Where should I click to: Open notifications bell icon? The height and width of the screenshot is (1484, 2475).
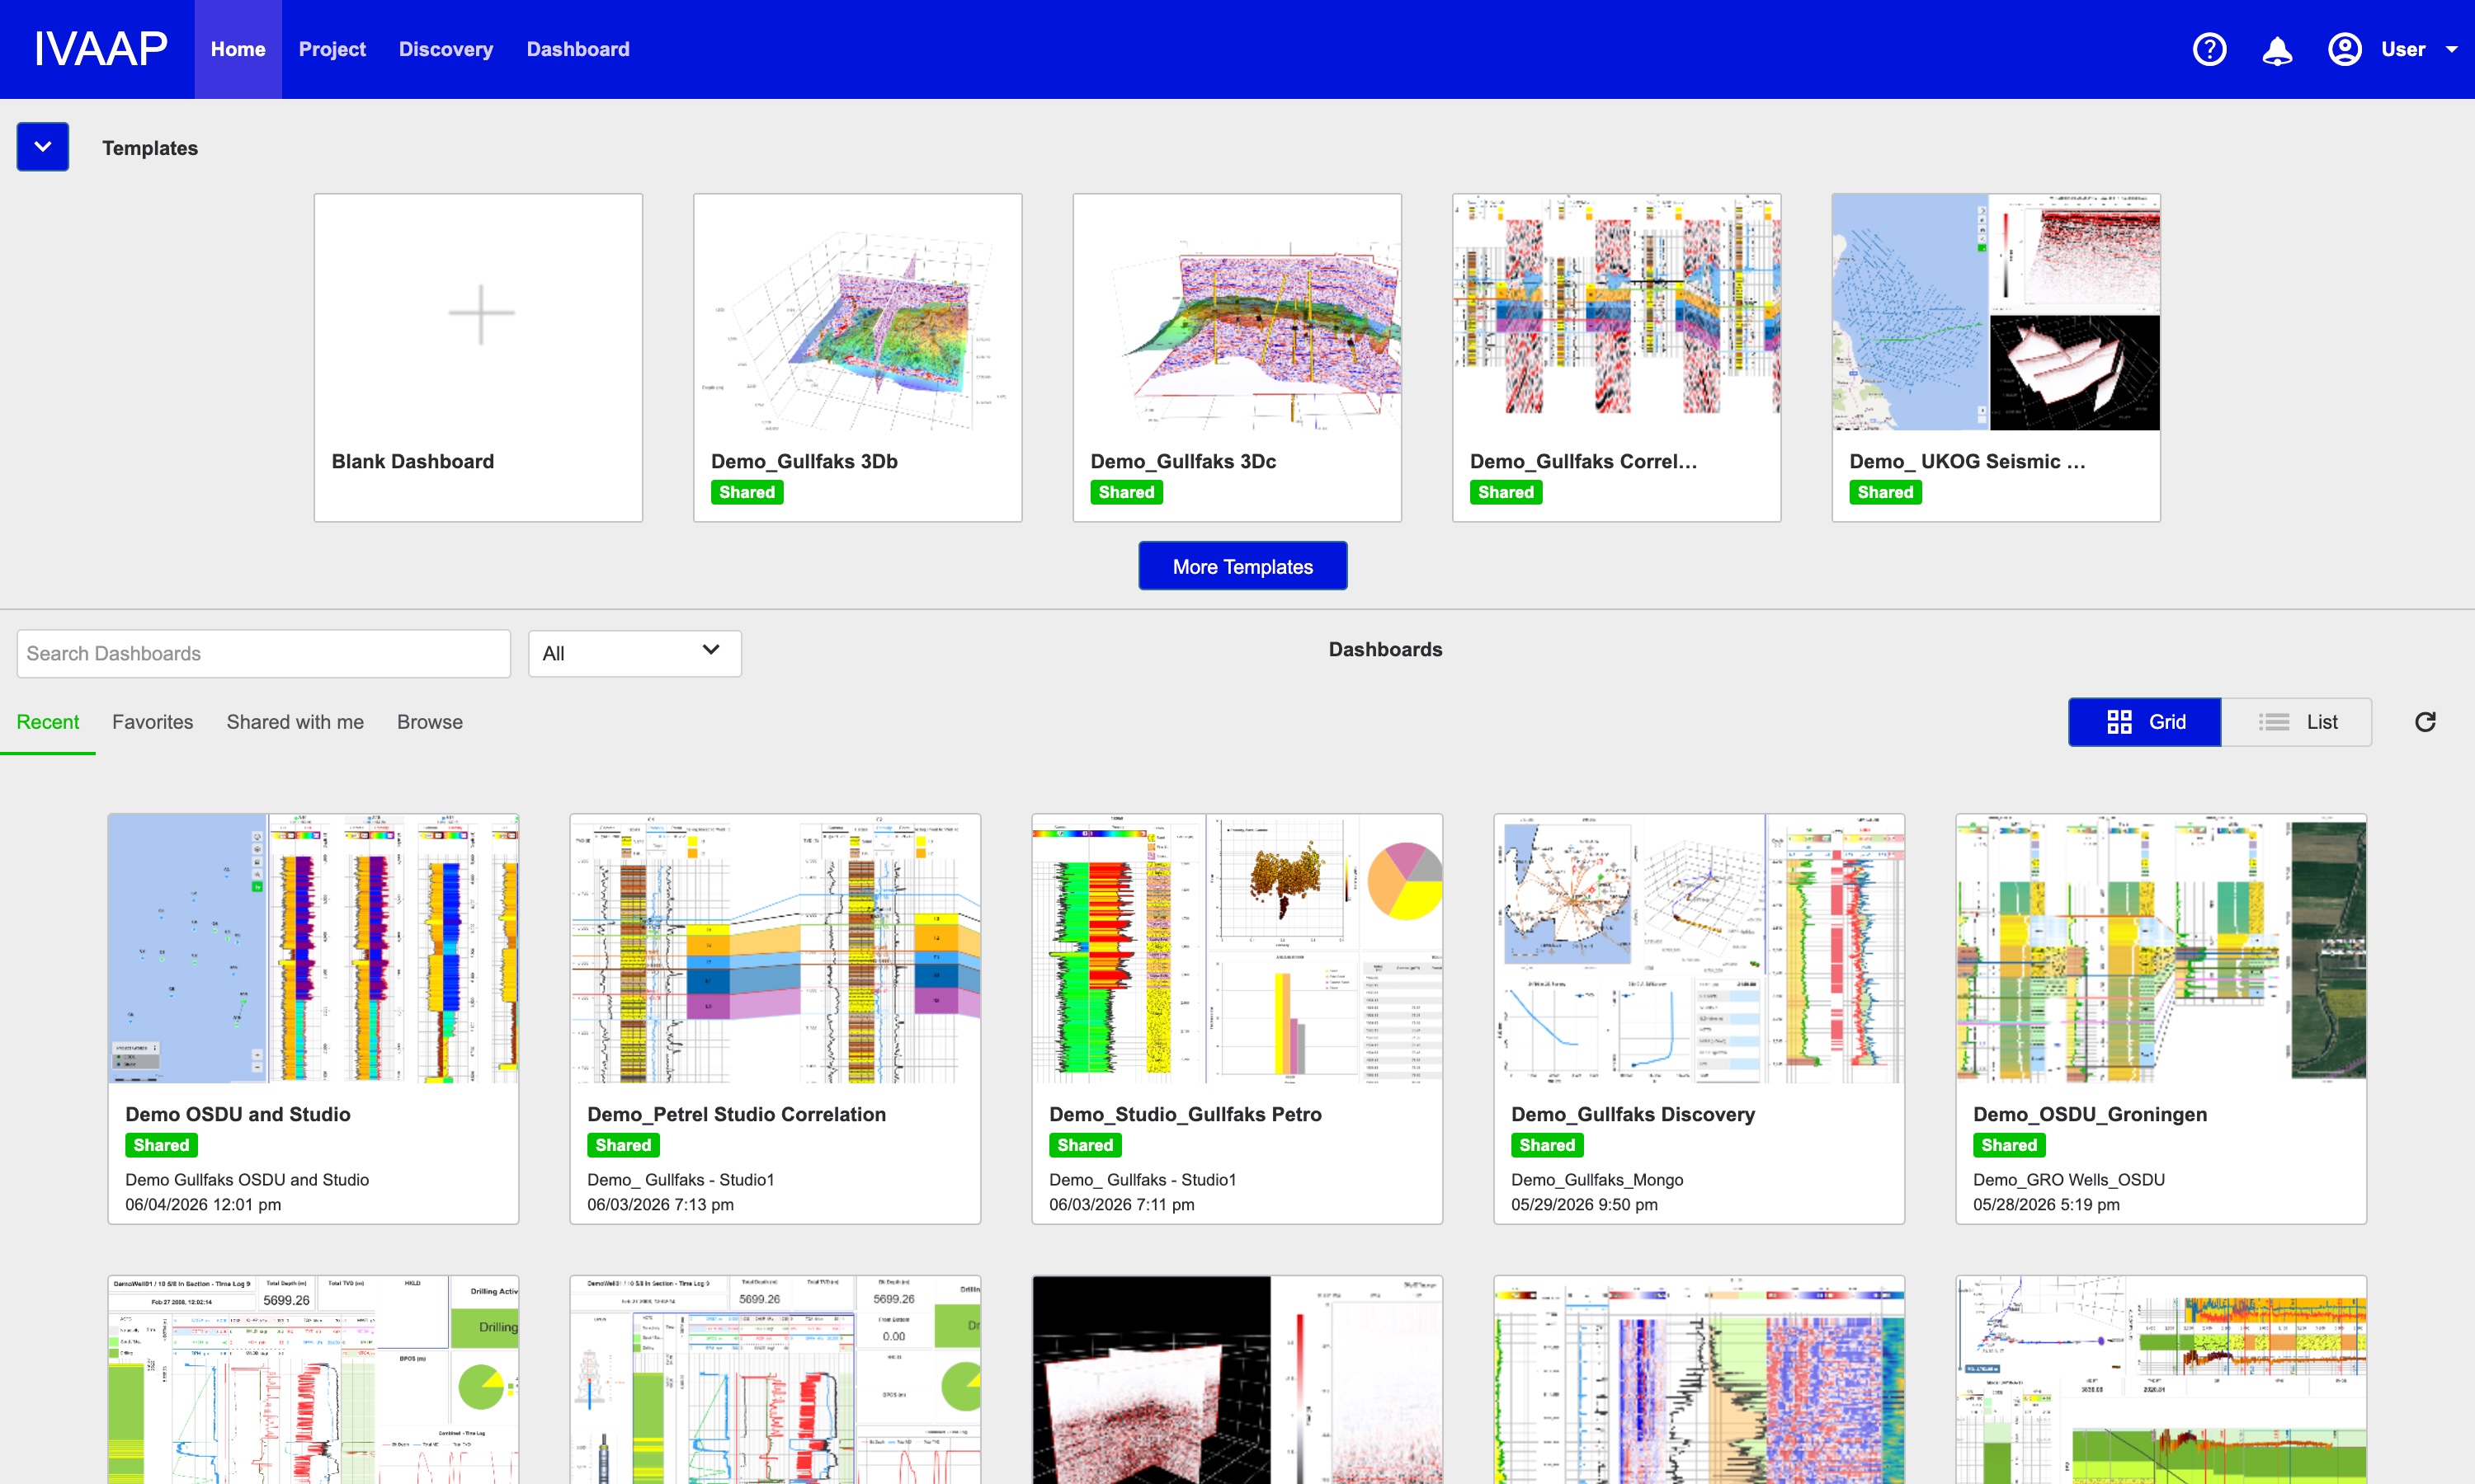(2277, 49)
